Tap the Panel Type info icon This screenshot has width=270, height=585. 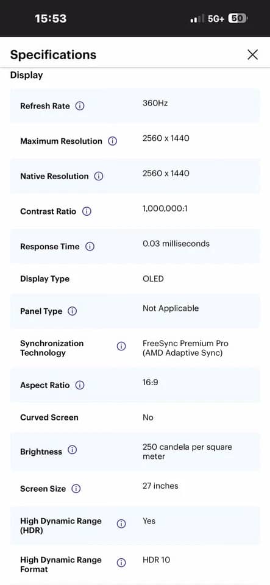click(x=73, y=311)
